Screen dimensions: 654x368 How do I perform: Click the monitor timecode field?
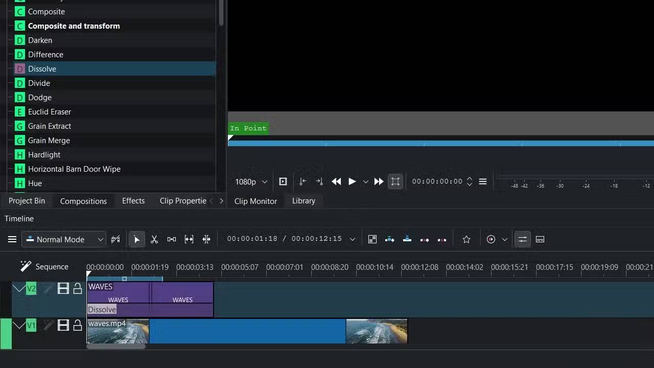pyautogui.click(x=437, y=181)
